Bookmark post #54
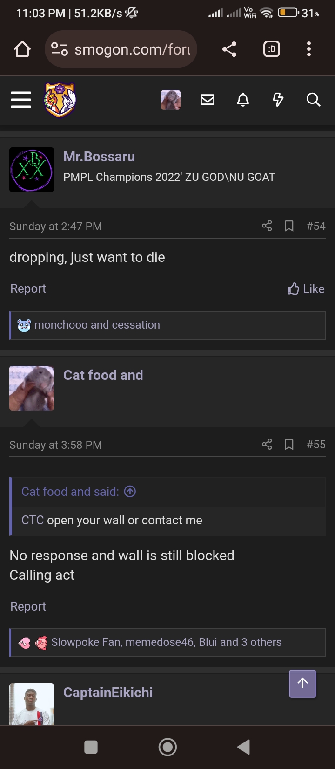 pyautogui.click(x=289, y=226)
